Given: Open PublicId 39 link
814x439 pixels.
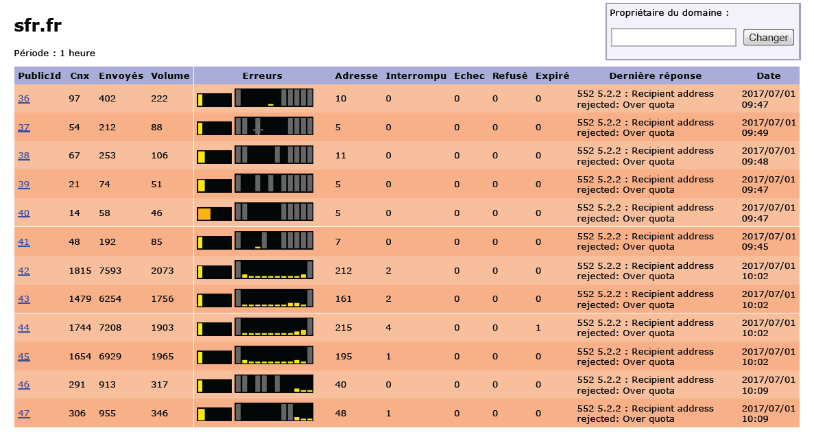Looking at the screenshot, I should coord(24,185).
